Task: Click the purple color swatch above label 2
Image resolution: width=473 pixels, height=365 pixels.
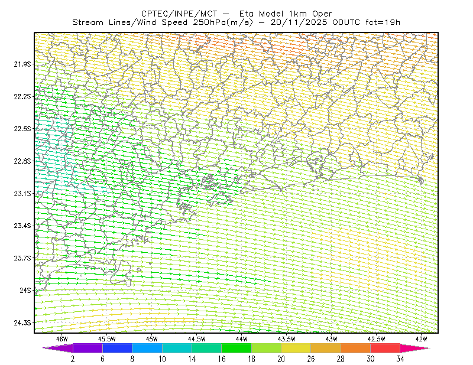Action: 88,348
